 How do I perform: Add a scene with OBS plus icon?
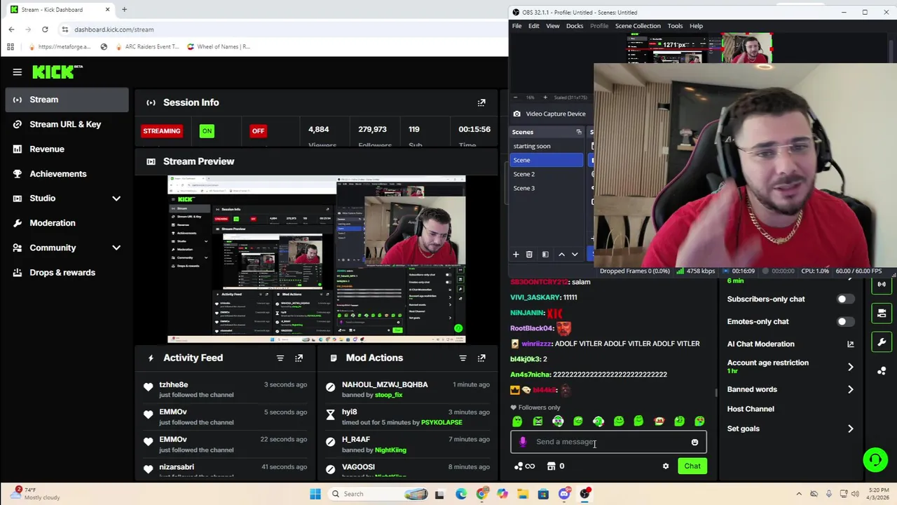tap(516, 255)
